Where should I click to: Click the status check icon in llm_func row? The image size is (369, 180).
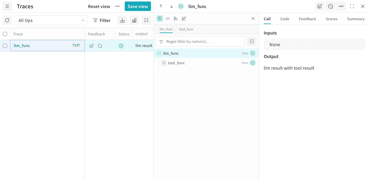click(x=121, y=46)
